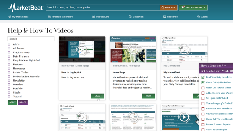Check the All Access filter checkbox
Image resolution: width=233 pixels, height=131 pixels.
pyautogui.click(x=9, y=48)
